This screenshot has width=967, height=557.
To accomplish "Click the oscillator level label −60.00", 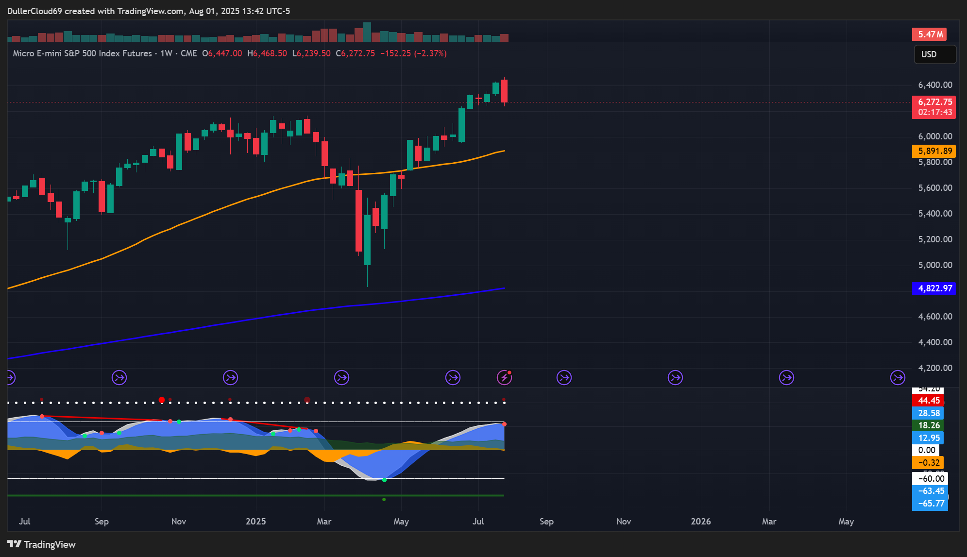I will [x=930, y=479].
